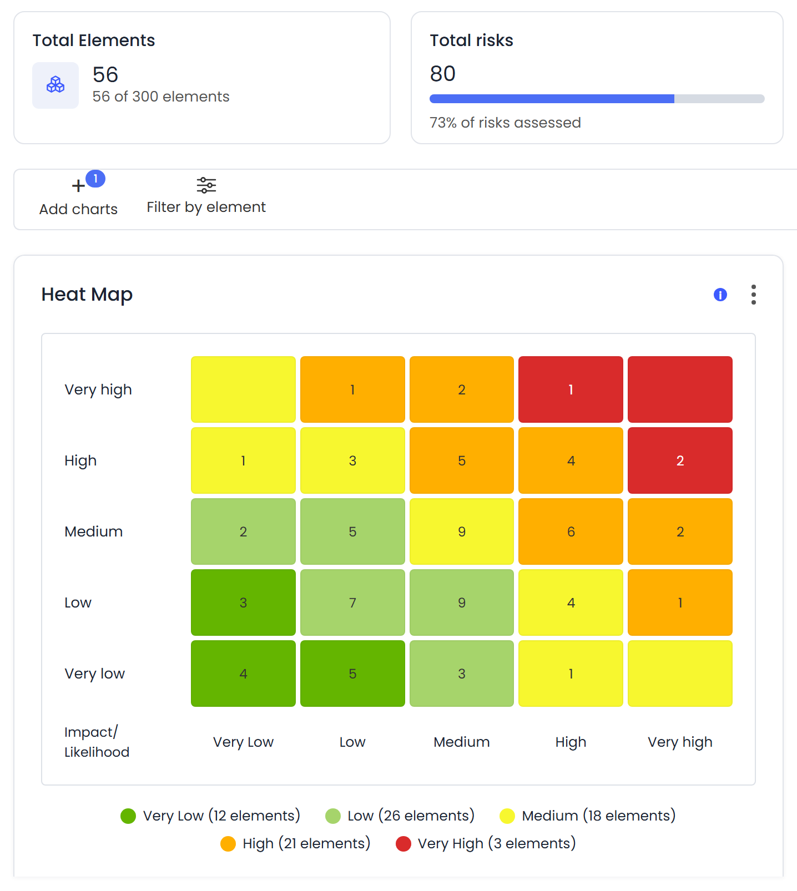Click the orange cell with 6 in Medium row
This screenshot has width=797, height=891.
pyautogui.click(x=571, y=531)
